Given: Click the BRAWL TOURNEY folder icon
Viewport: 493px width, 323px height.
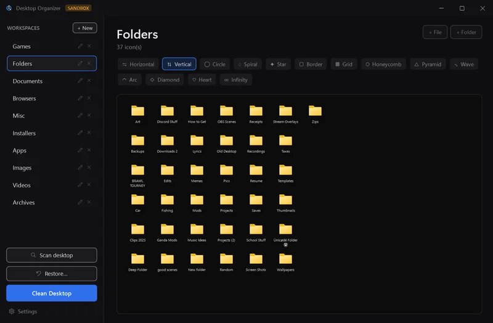Looking at the screenshot, I should (137, 170).
